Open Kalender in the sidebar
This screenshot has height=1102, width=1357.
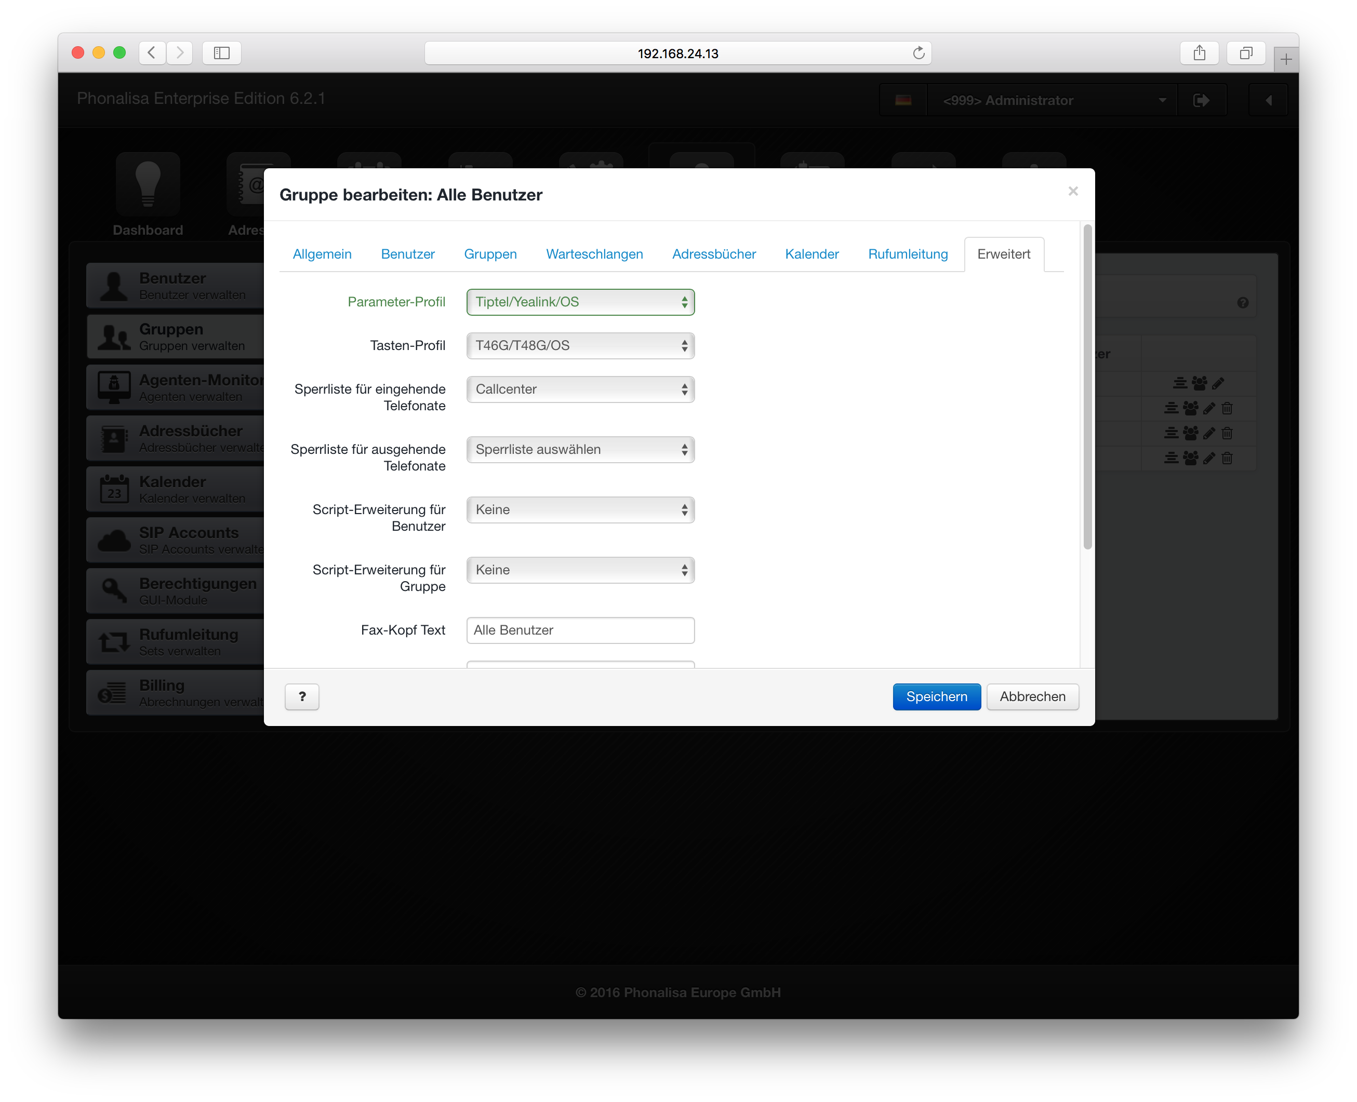(x=175, y=489)
